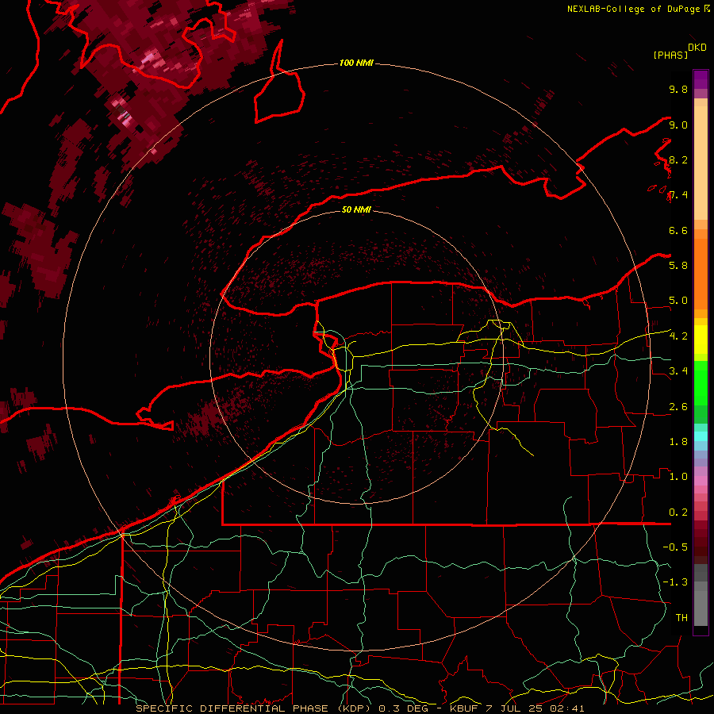Click the 0.2 scale value

tap(678, 512)
